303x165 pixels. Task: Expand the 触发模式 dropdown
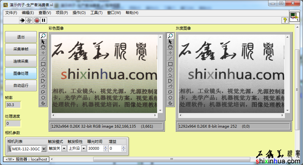pyautogui.click(x=64, y=148)
